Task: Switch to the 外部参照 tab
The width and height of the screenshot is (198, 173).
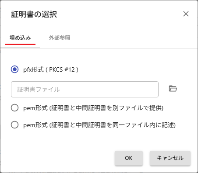Action: pos(60,38)
